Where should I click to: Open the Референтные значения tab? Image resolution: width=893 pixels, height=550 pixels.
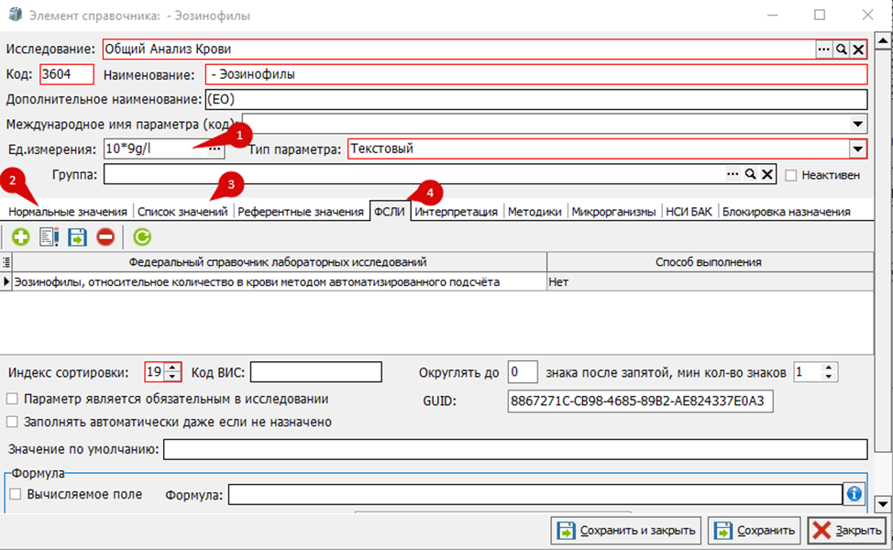[x=300, y=212]
